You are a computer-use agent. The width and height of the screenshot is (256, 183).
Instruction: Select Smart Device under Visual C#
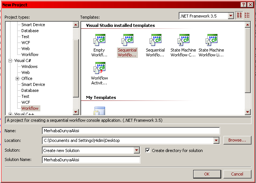coord(33,84)
